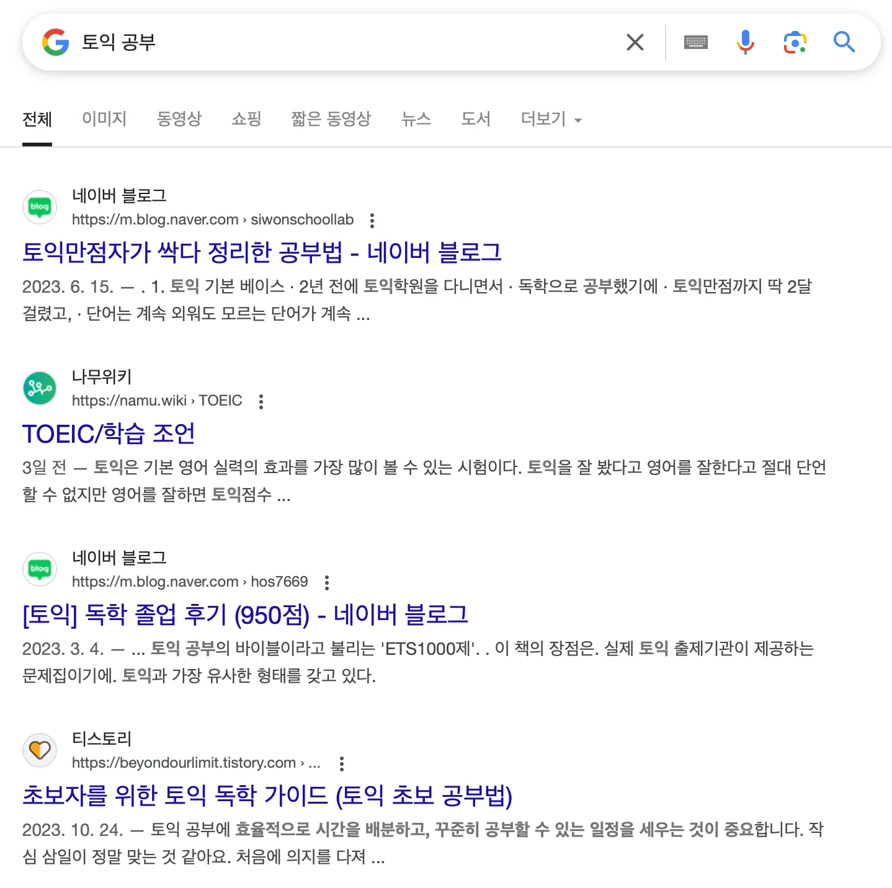Open Google Lens camera search

(795, 42)
